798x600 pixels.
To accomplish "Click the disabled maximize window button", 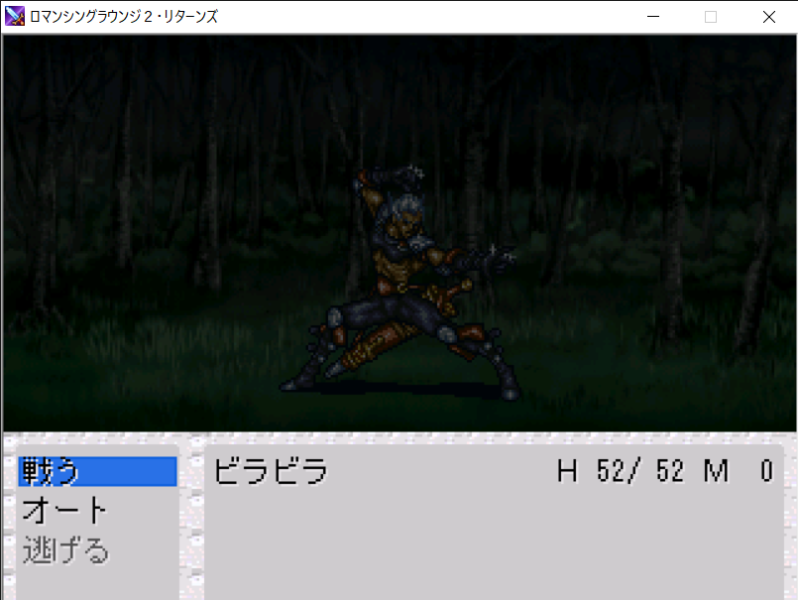I will coord(711,17).
